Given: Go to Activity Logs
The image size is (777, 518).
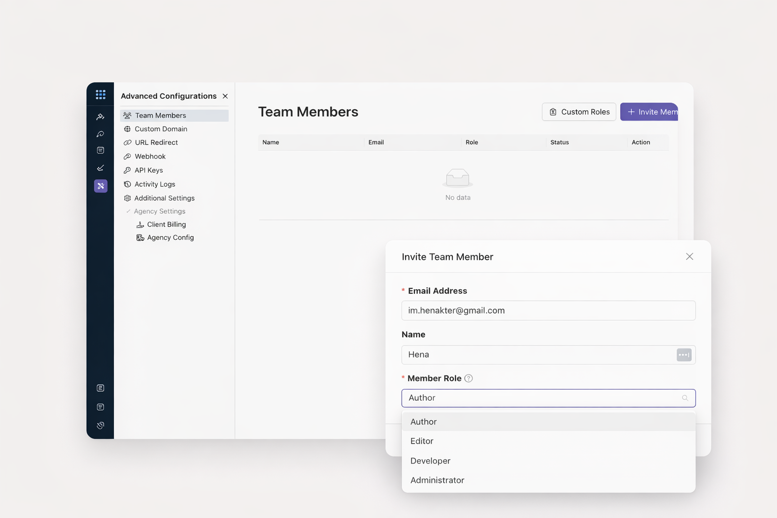Looking at the screenshot, I should pos(155,184).
